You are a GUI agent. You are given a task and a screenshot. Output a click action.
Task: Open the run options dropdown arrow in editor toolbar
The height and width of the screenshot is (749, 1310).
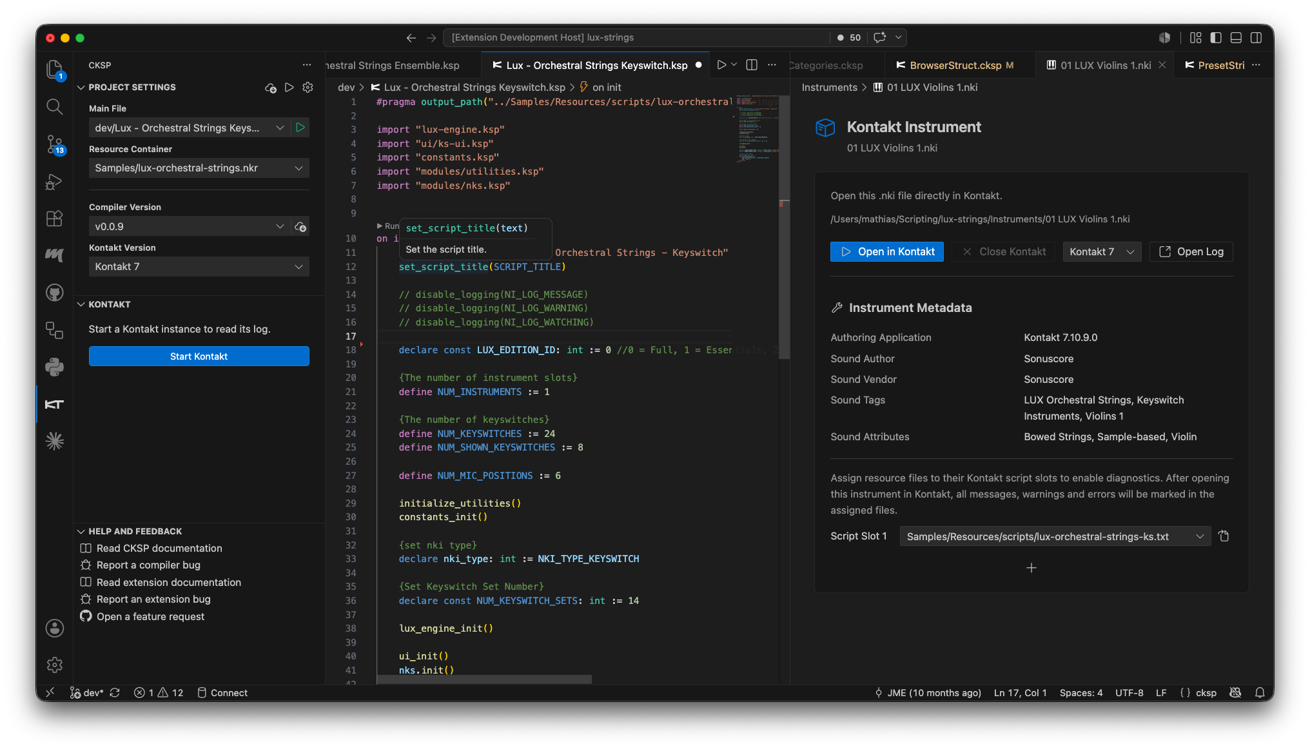pos(734,65)
